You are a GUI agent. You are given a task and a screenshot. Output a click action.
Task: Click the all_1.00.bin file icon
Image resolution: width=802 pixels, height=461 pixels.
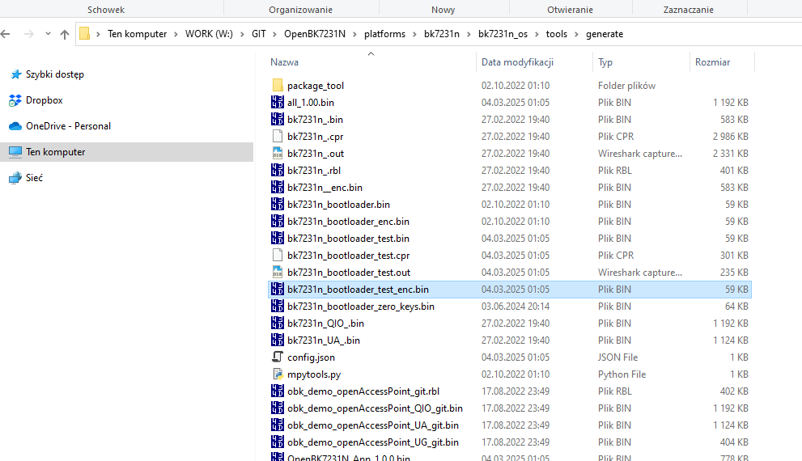click(278, 102)
